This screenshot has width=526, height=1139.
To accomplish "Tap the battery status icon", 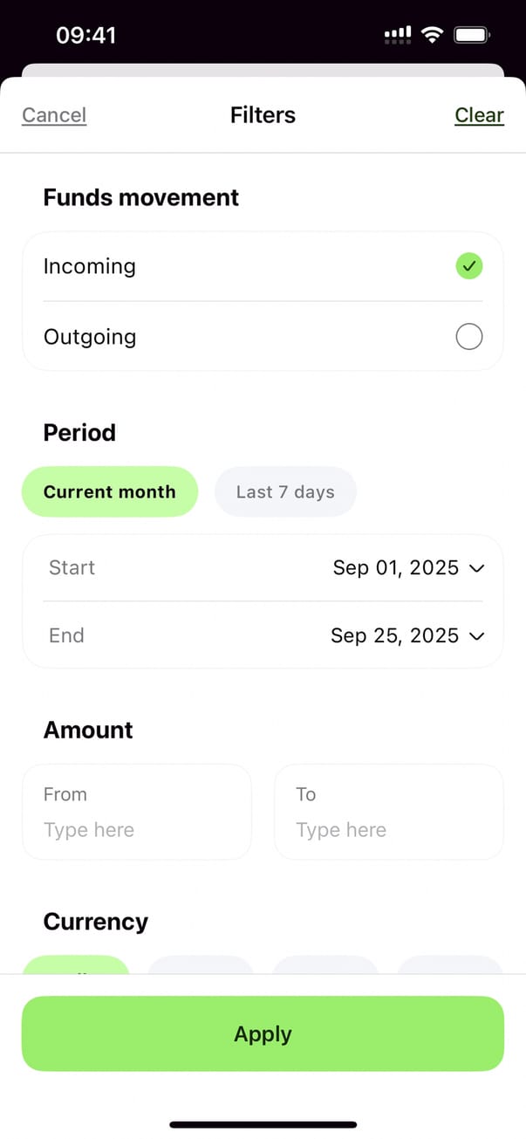I will [472, 35].
